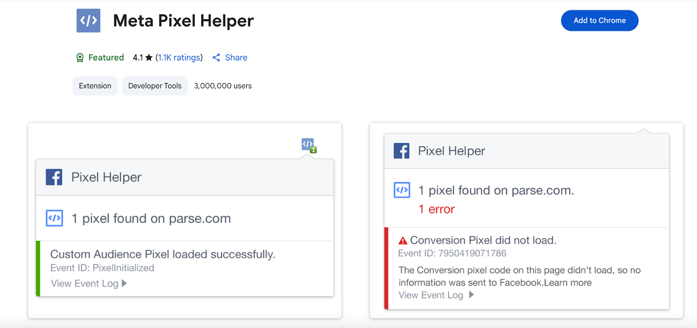
Task: Click 'Conversion Pixel did not load.' text
Action: click(483, 240)
